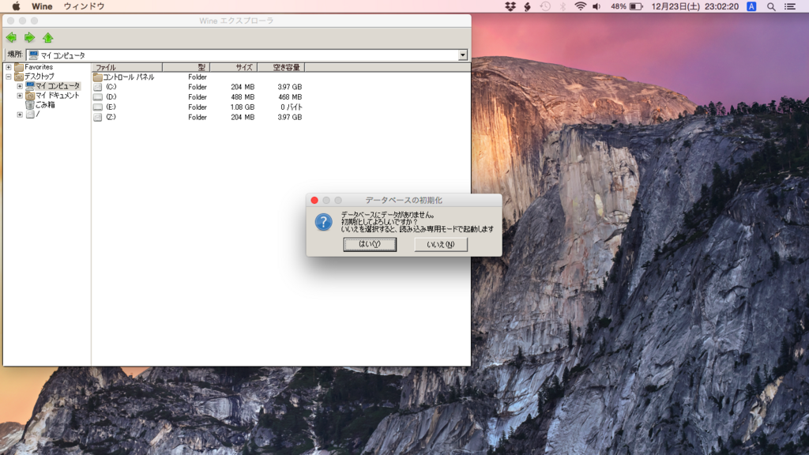
Task: Select マイ ドキュメント in the tree
Action: point(57,96)
